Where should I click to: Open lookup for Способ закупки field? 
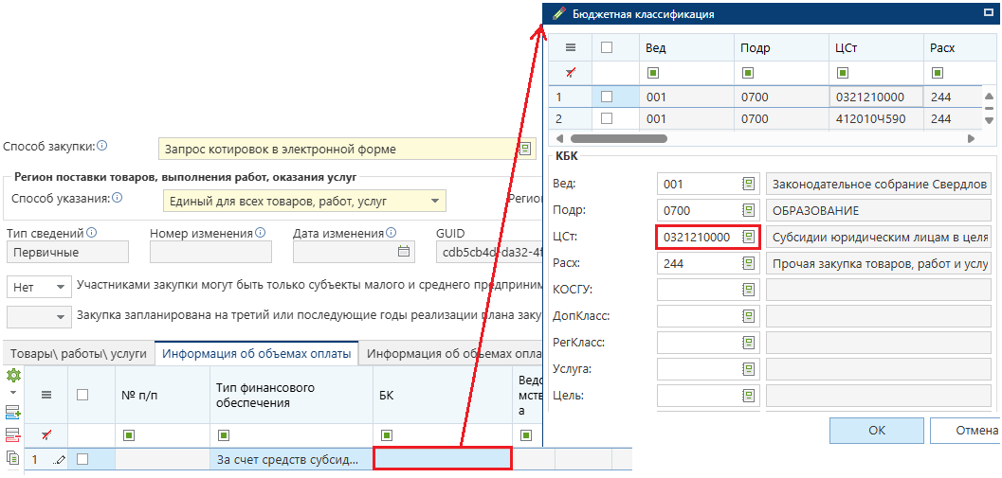point(524,149)
